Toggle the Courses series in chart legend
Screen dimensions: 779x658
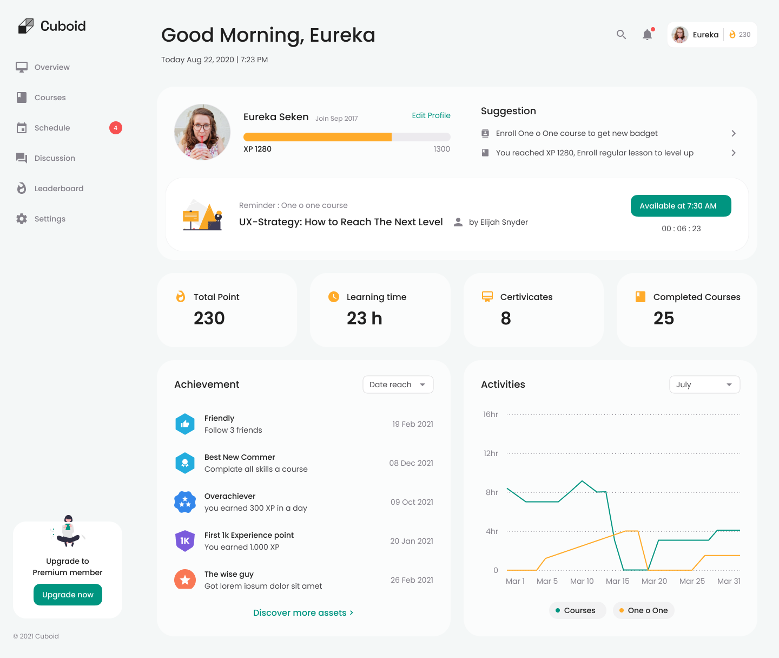577,610
